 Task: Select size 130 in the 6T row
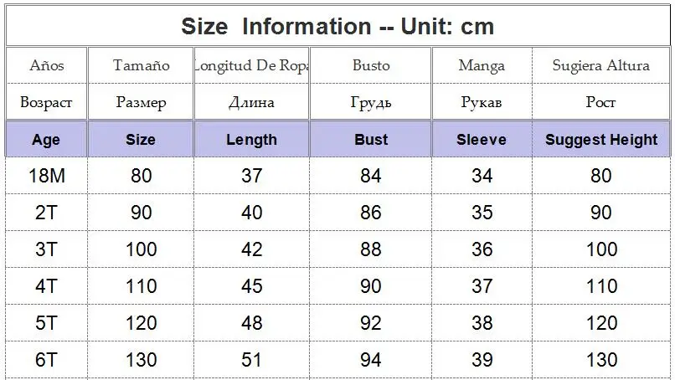click(141, 360)
